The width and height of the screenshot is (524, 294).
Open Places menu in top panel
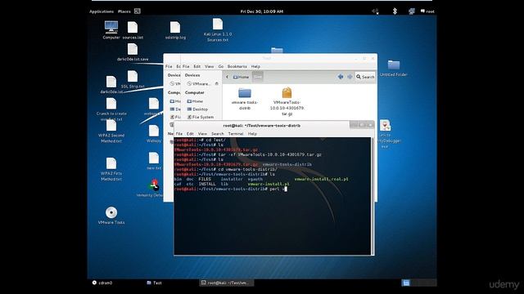124,11
